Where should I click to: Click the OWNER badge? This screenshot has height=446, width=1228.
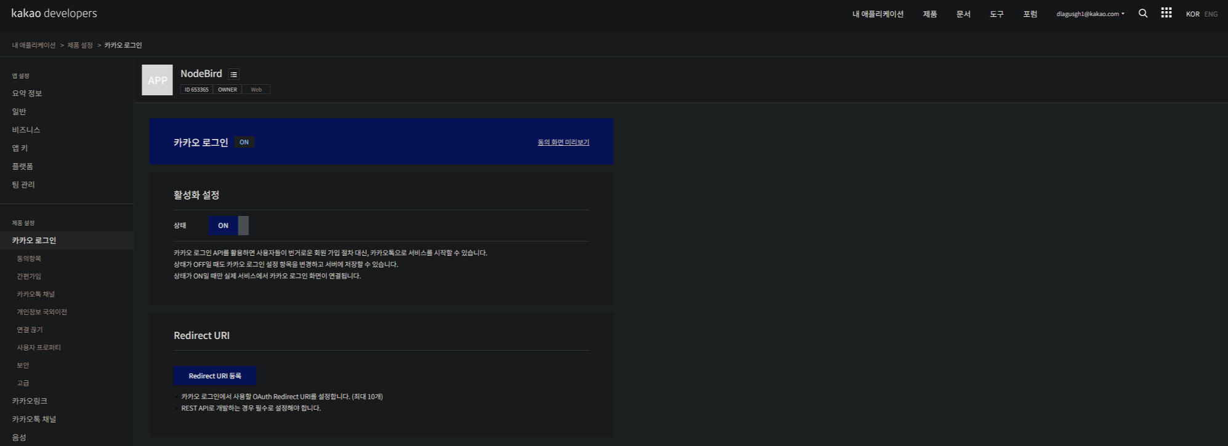[x=227, y=90]
